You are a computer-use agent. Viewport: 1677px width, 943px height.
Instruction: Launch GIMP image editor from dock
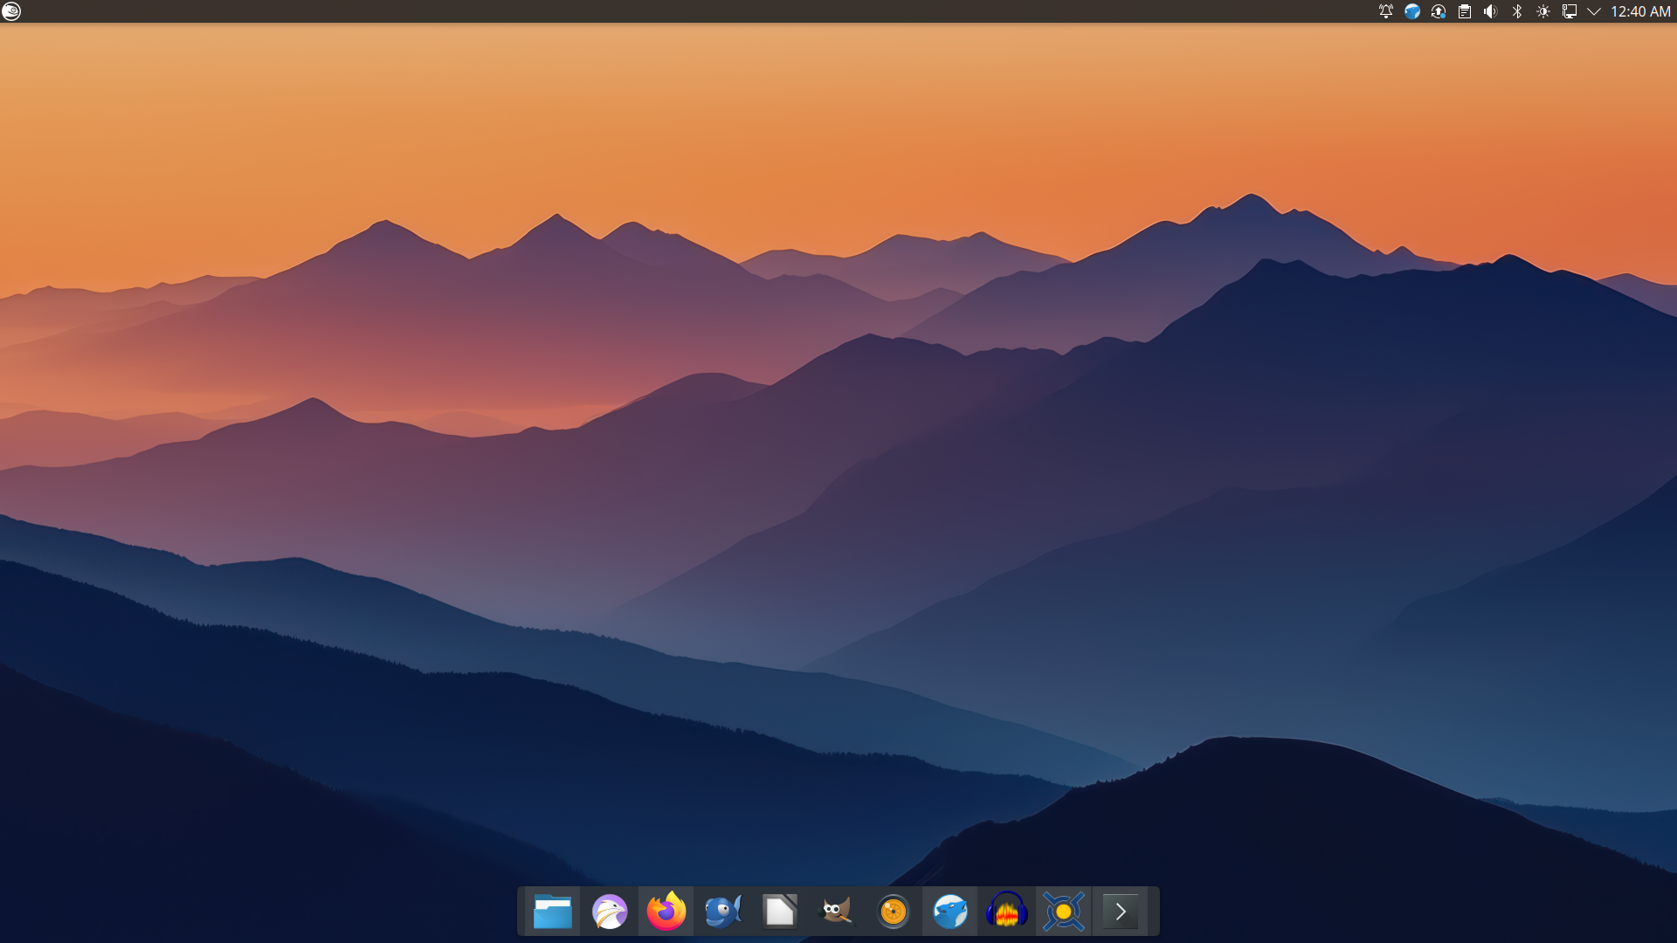tap(836, 912)
